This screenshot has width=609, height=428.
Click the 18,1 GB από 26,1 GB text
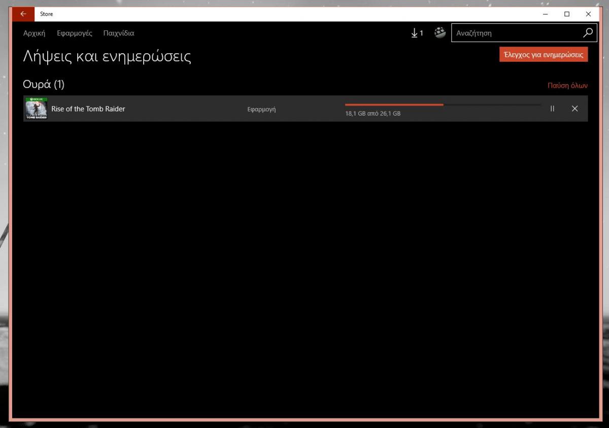tap(373, 114)
